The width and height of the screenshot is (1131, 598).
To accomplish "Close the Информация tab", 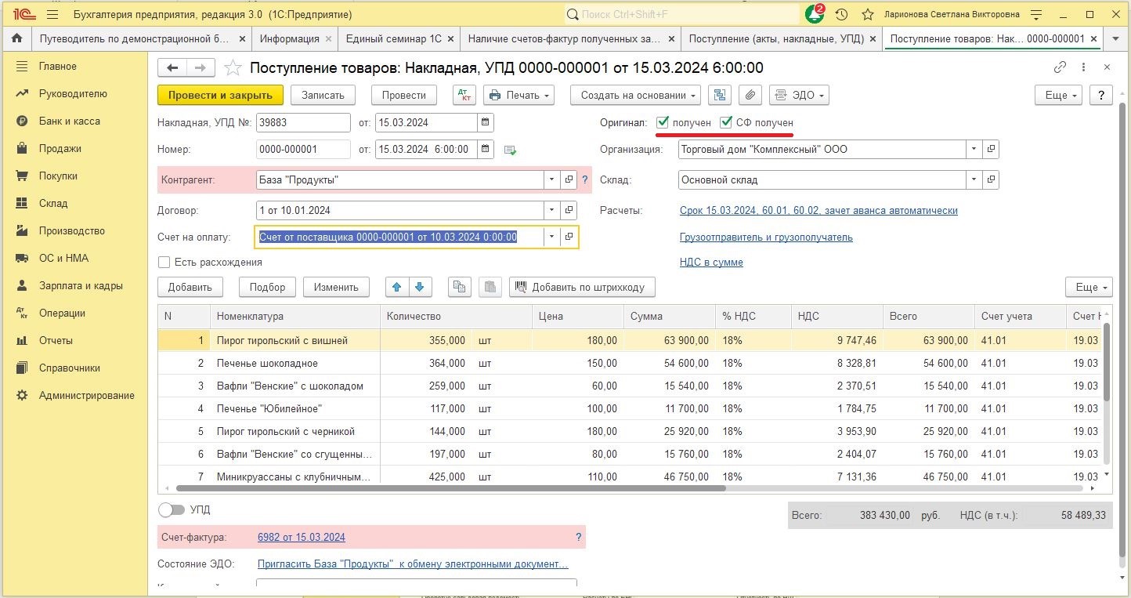I will click(328, 38).
